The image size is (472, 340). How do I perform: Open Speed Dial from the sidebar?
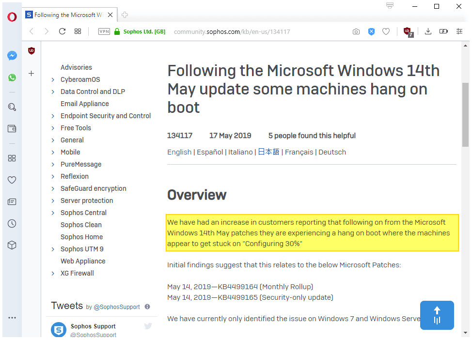pyautogui.click(x=12, y=158)
